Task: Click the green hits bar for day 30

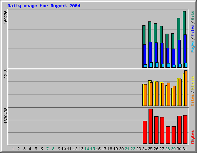Action: (x=179, y=29)
